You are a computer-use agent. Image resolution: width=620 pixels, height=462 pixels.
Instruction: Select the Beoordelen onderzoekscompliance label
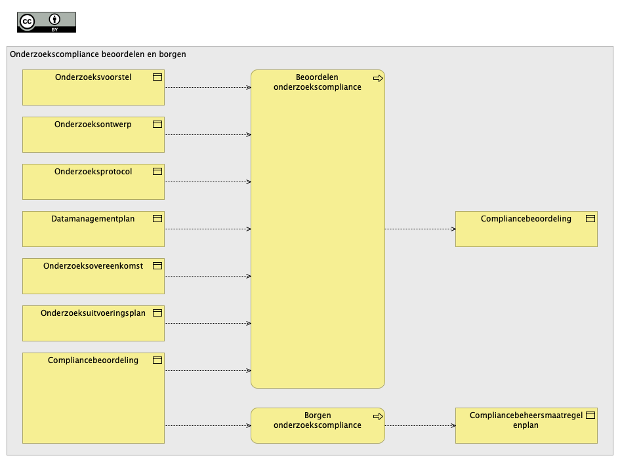(318, 82)
